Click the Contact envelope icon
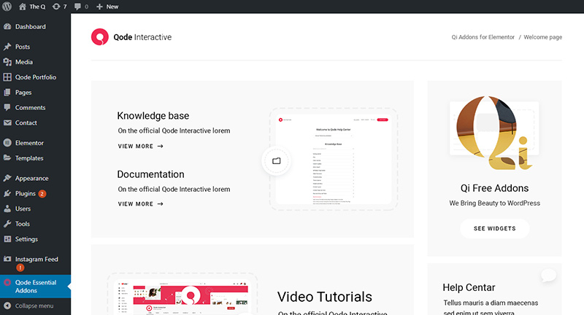 click(7, 122)
